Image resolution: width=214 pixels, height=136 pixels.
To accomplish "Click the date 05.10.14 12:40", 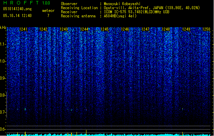I will point(17,16).
